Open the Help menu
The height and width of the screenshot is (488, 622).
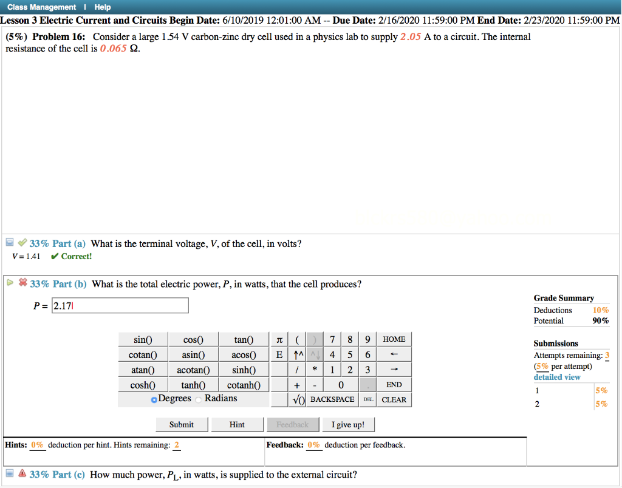click(x=102, y=7)
